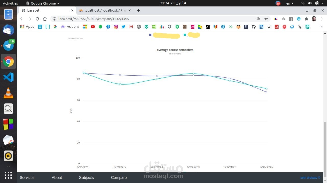Screen dimensions: 327x183
Task: Open the Apps bookmarks shortcut
Action: pos(27,26)
